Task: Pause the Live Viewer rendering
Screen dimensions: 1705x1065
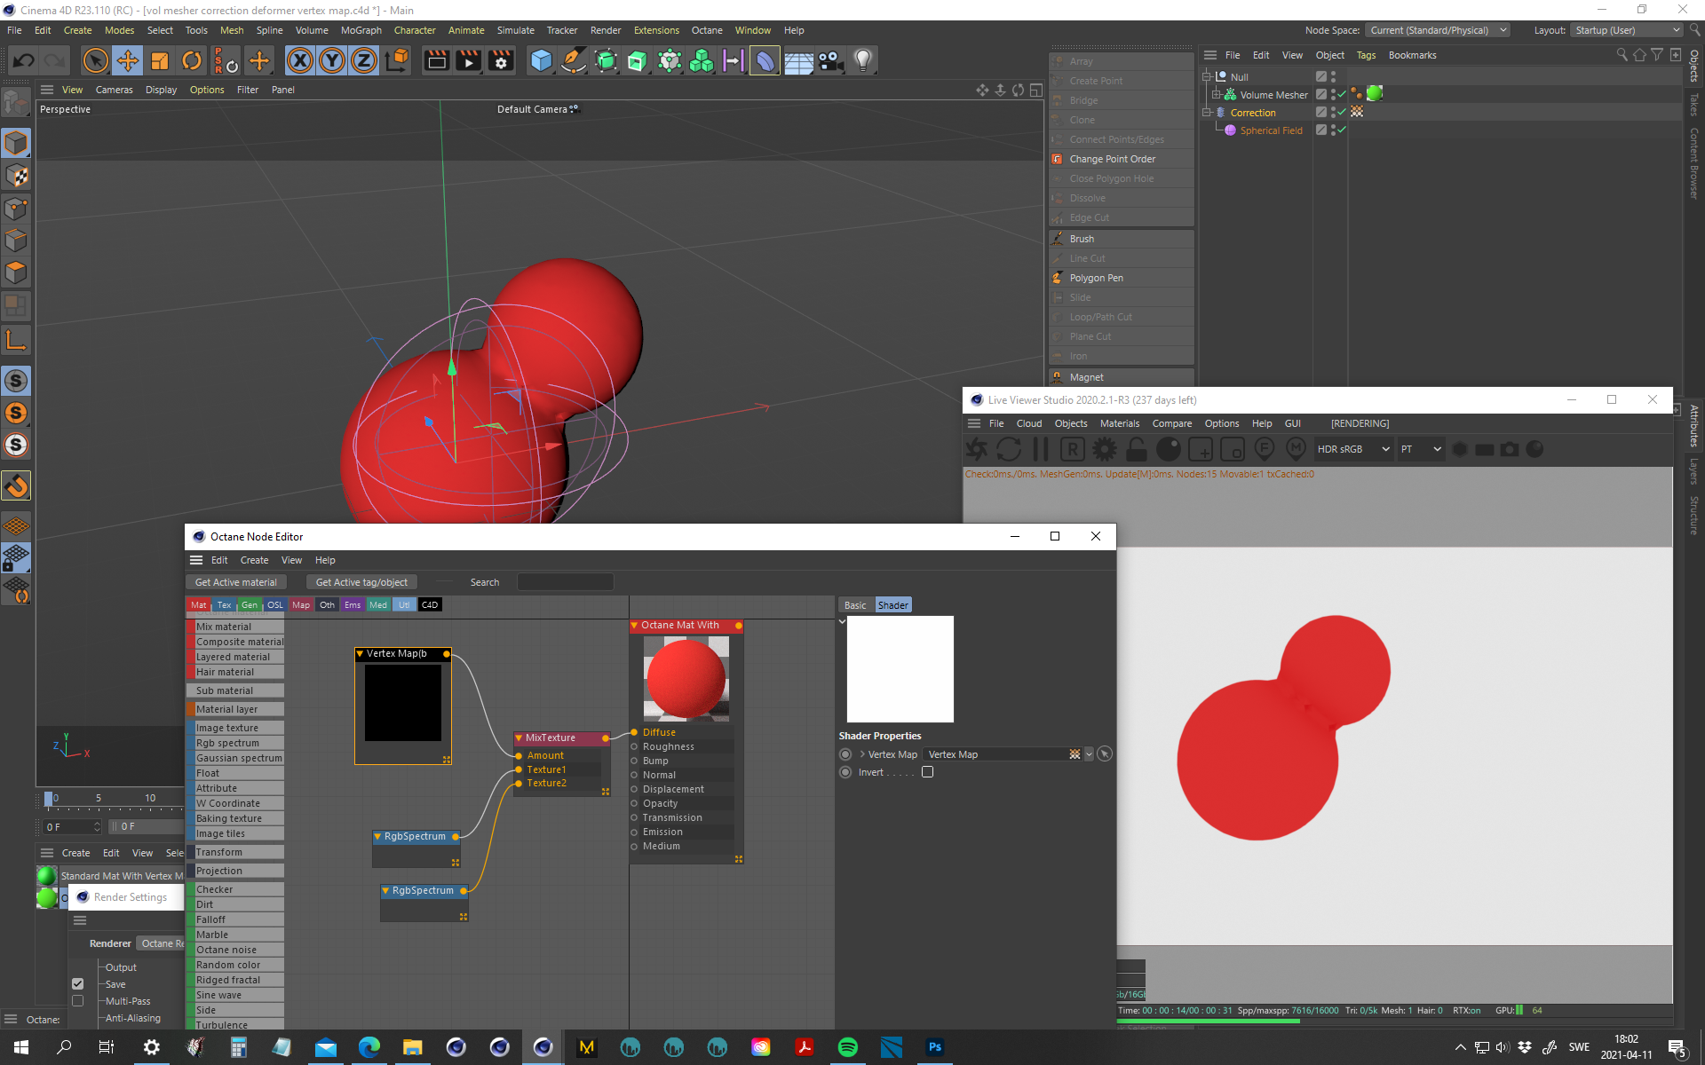Action: pos(1041,449)
